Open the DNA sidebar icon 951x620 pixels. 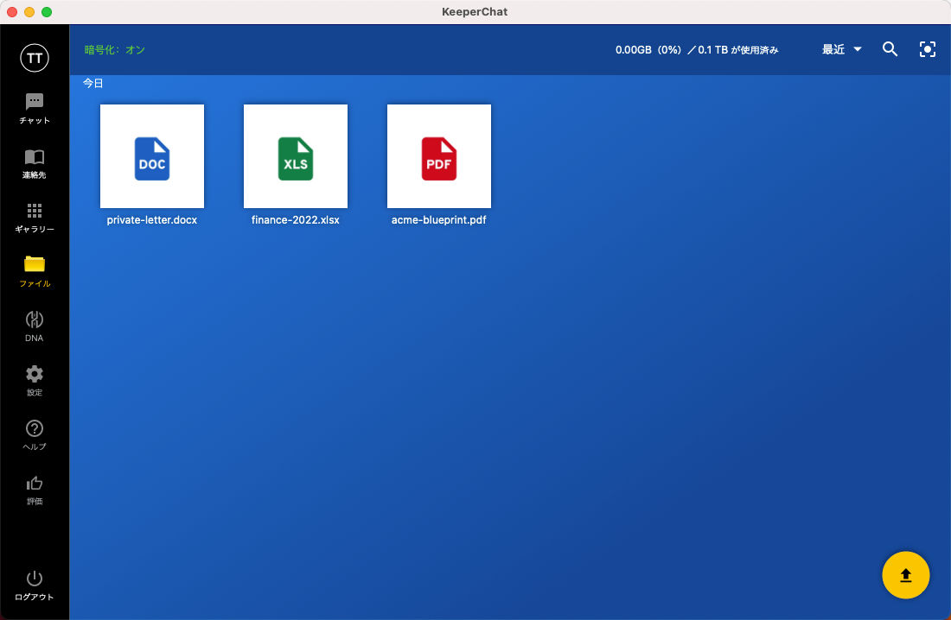(x=35, y=319)
